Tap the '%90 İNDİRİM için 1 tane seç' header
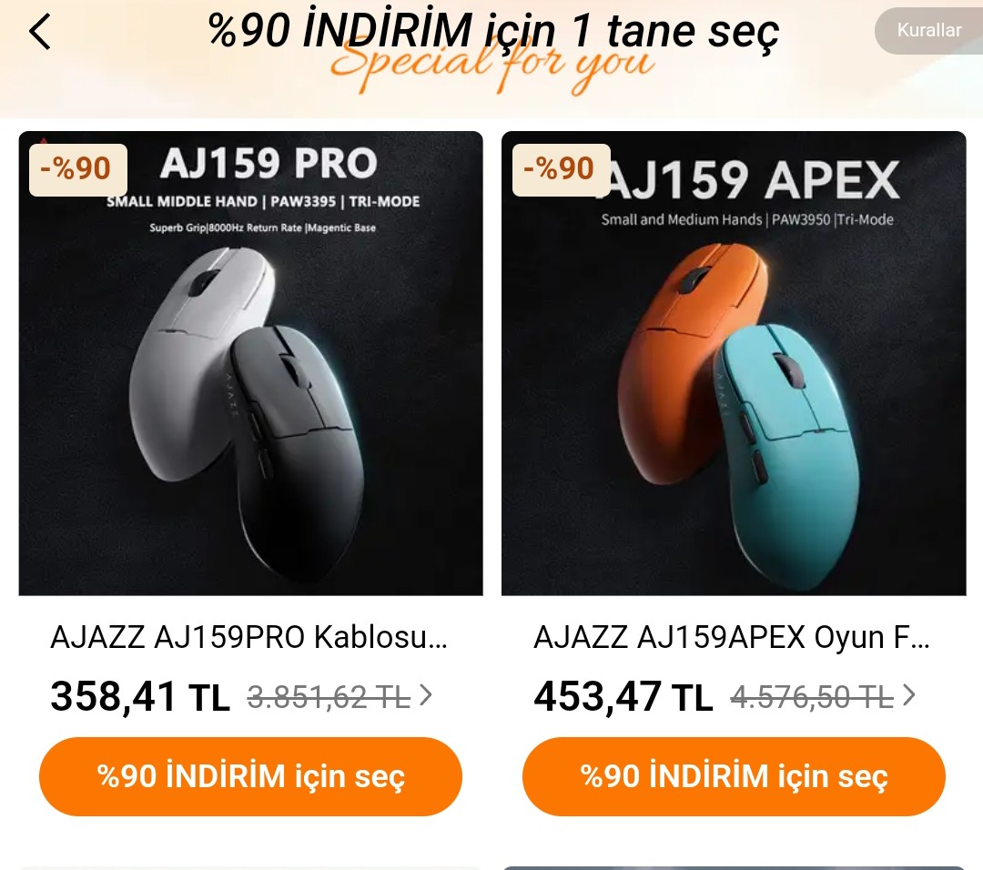This screenshot has width=983, height=870. (x=493, y=31)
